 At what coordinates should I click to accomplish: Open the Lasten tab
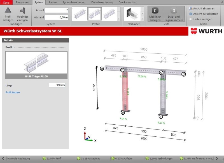(x=53, y=3)
